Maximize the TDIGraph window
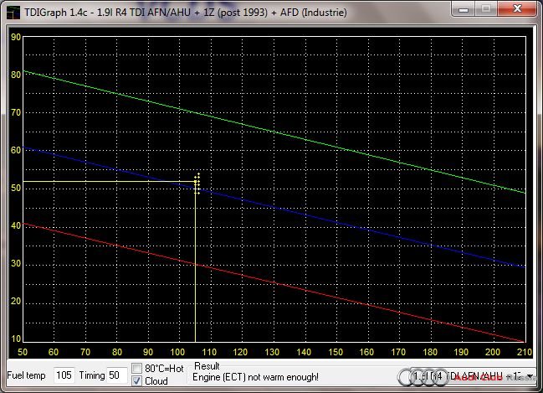The height and width of the screenshot is (393, 543). [x=486, y=9]
